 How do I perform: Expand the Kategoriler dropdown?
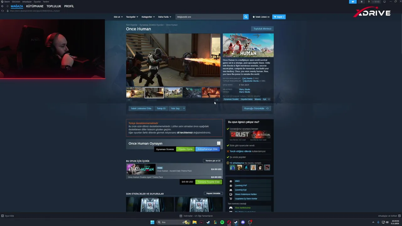148,17
